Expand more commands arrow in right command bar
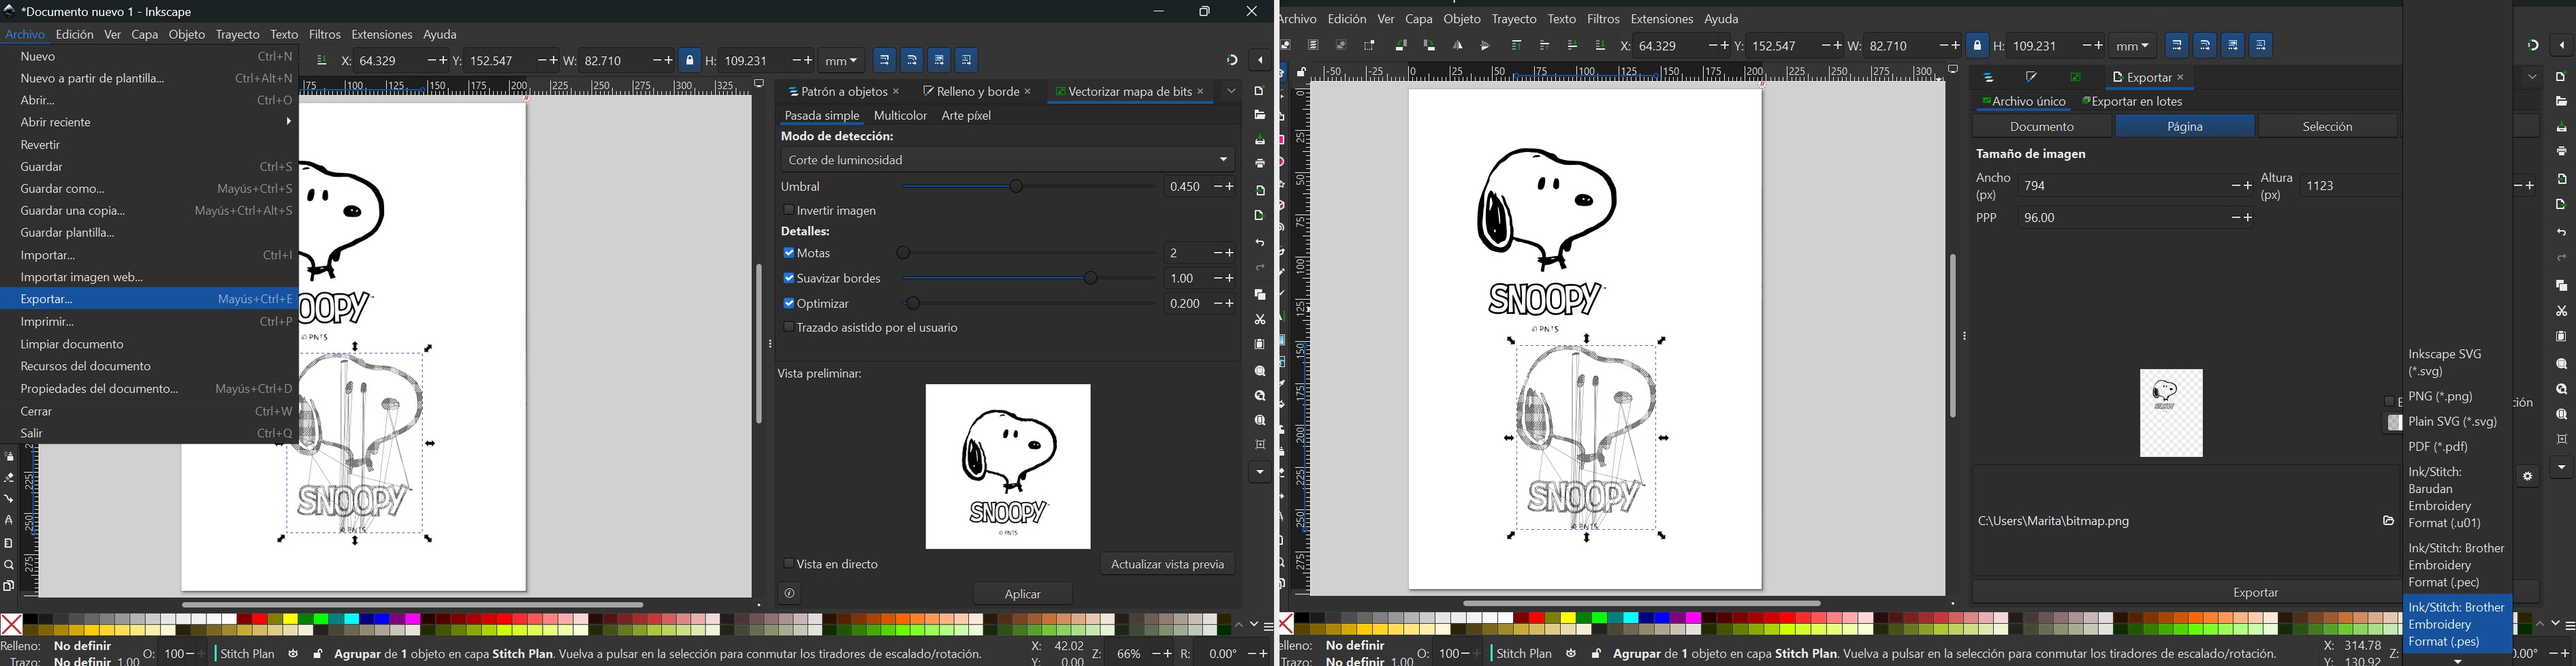The width and height of the screenshot is (2576, 666). pyautogui.click(x=2561, y=467)
